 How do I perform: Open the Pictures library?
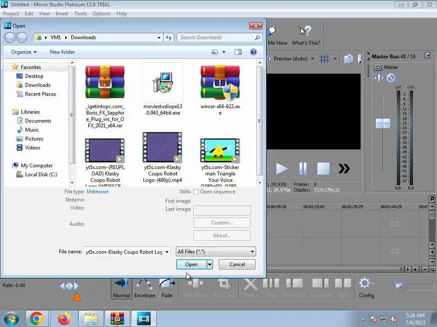coord(34,138)
